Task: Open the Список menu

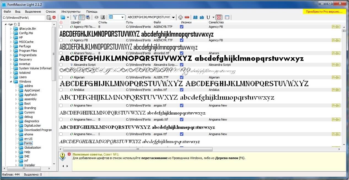Action: click(51, 12)
